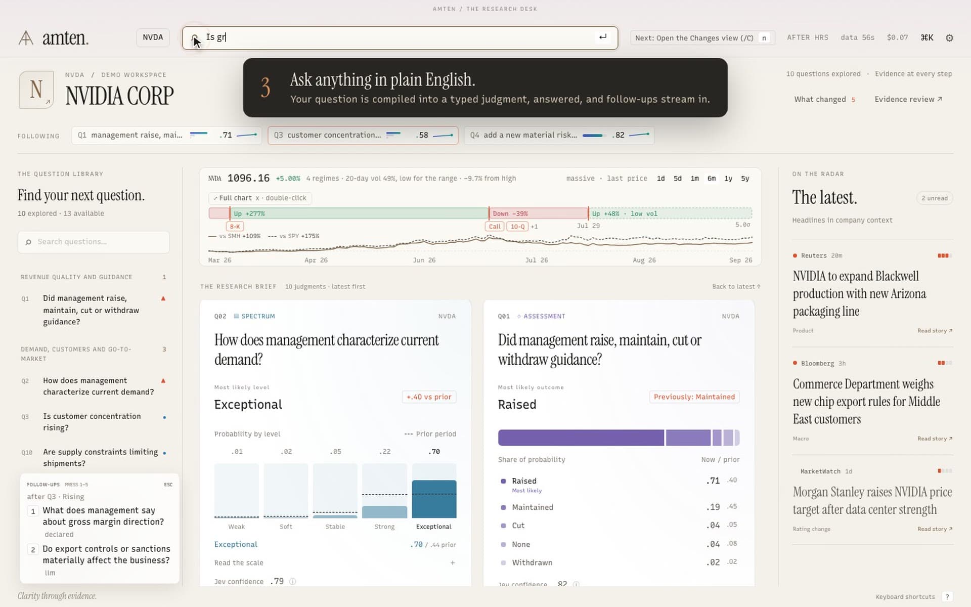This screenshot has height=607, width=971.
Task: Click Read story on the Bloomberg headline
Action: tap(935, 439)
